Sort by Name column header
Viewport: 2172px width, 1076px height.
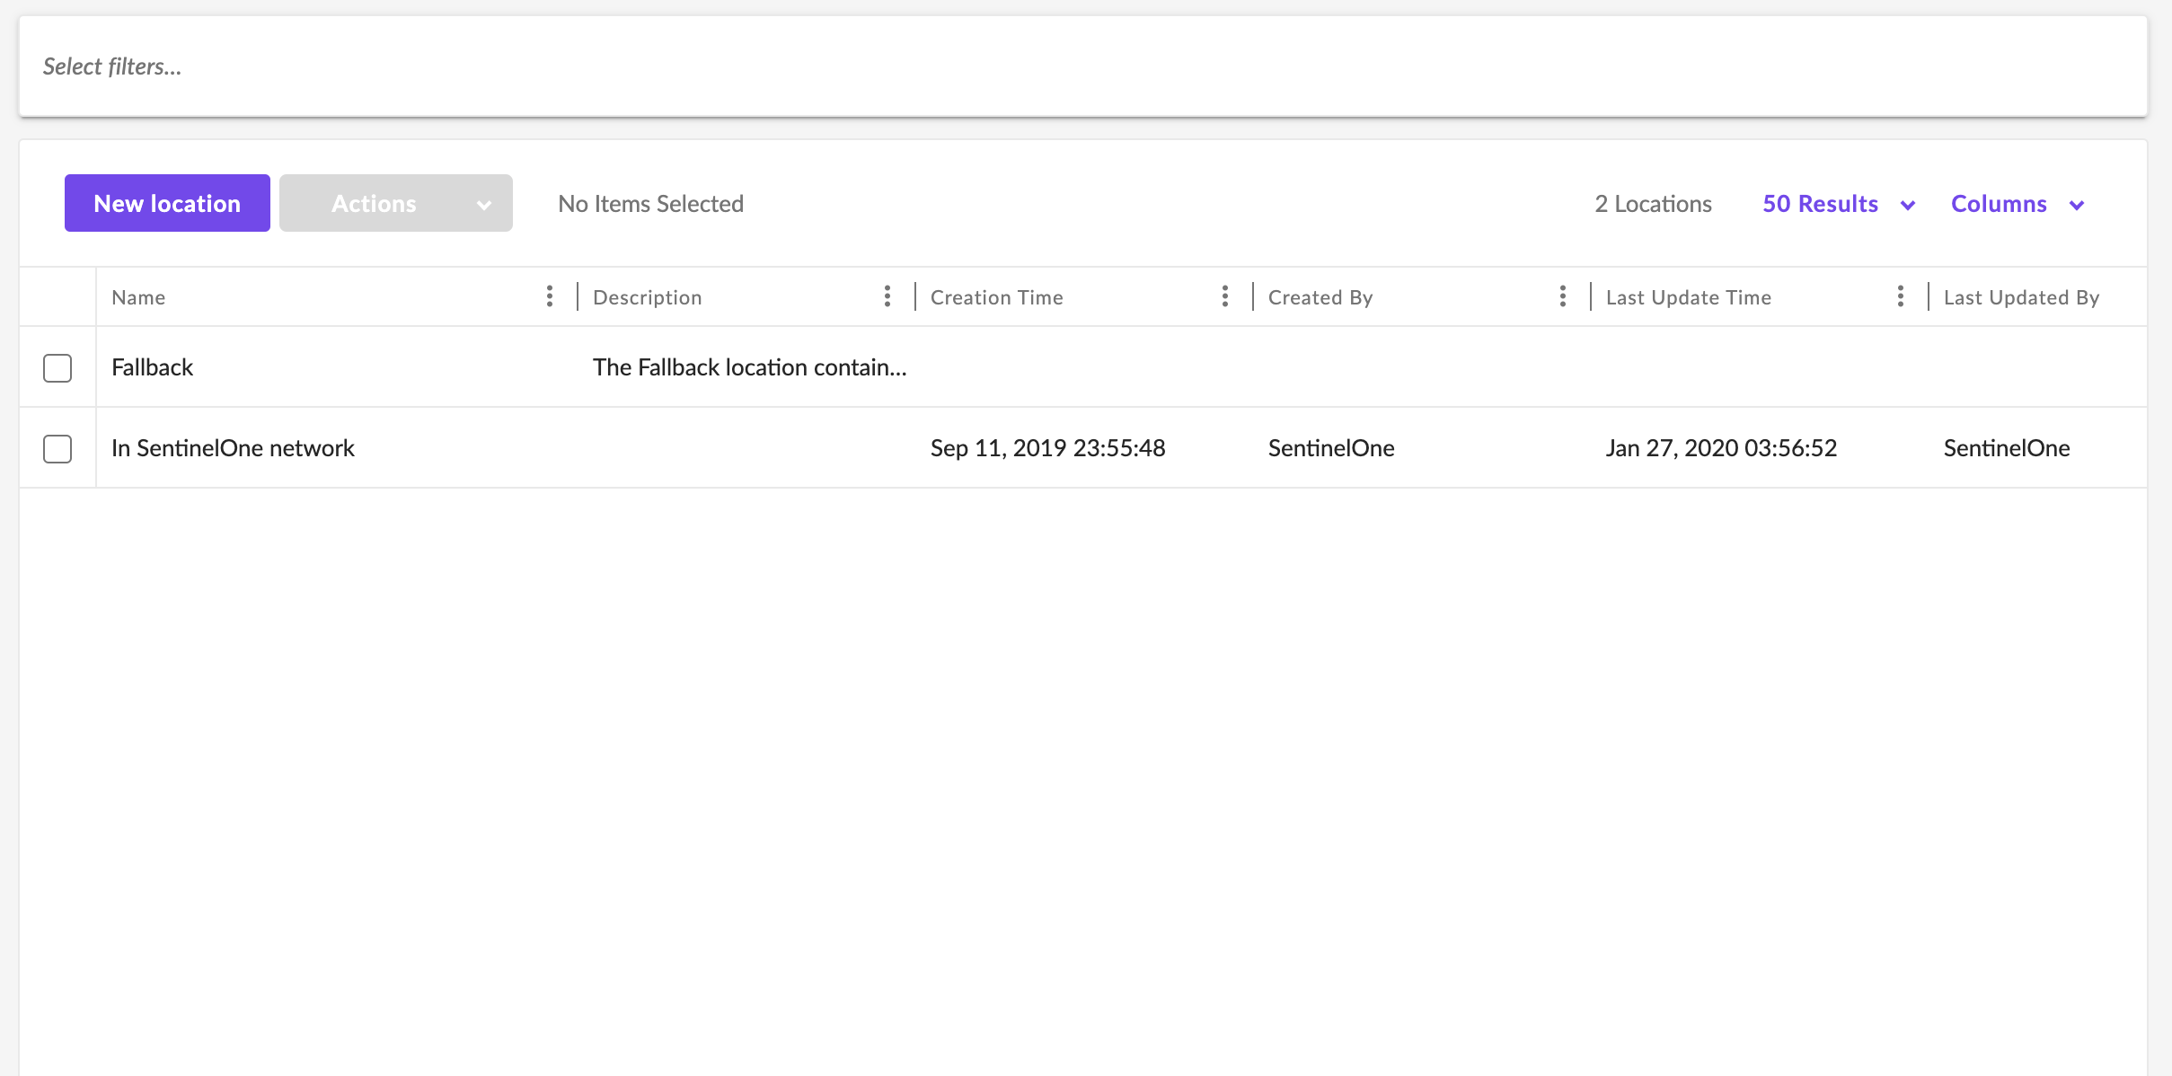[138, 297]
